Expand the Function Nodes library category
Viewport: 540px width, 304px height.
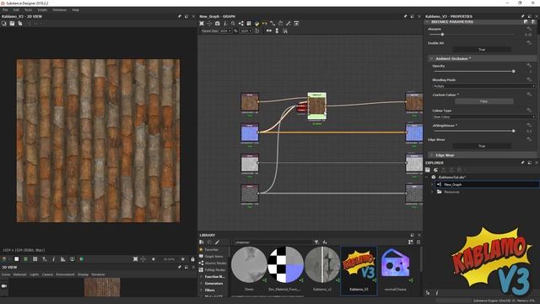point(202,276)
